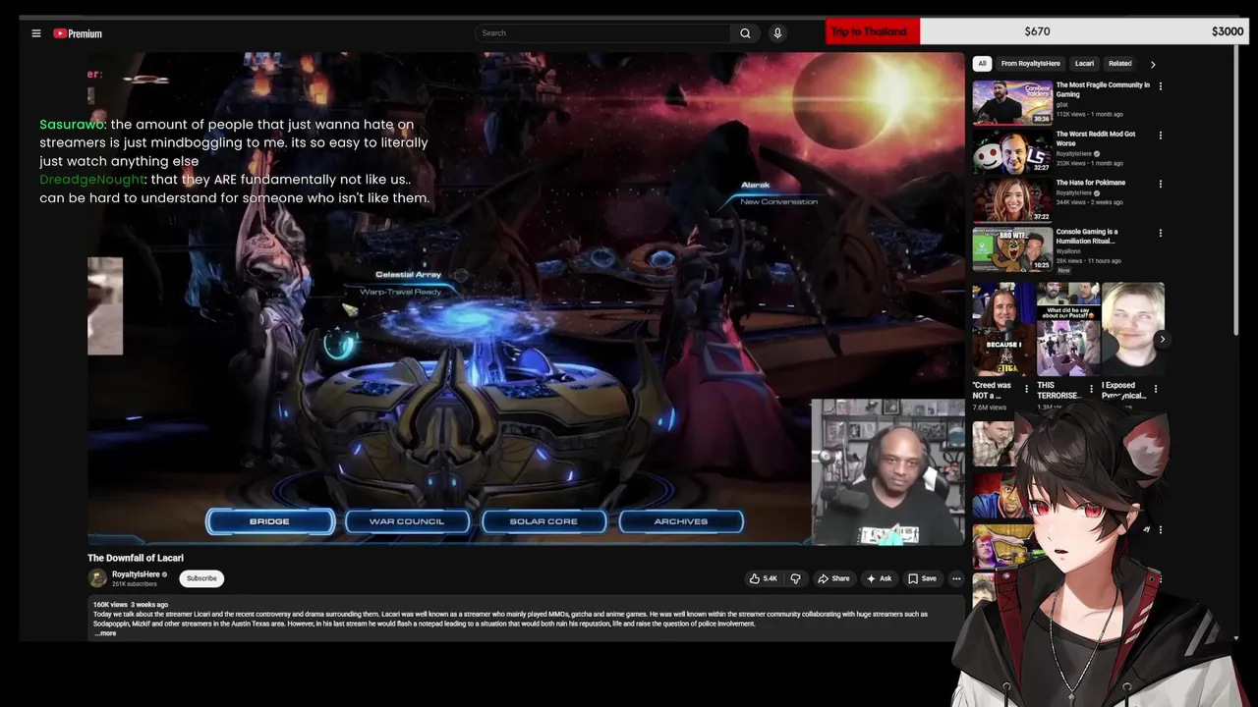Subscribe to RoyaltyIsHere
Image resolution: width=1258 pixels, height=707 pixels.
tap(201, 578)
